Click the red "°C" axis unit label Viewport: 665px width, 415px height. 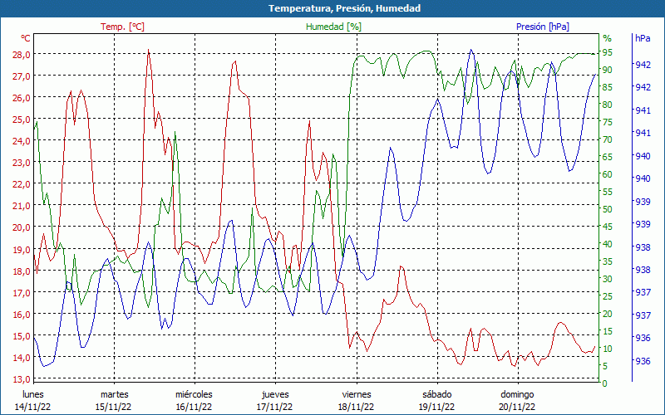pos(26,38)
